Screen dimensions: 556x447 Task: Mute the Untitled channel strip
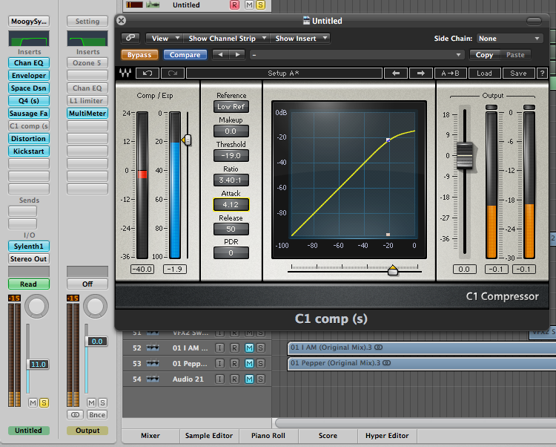point(33,402)
